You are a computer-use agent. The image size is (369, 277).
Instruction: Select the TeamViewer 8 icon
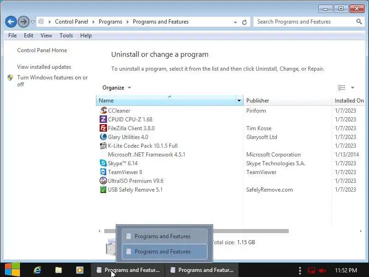(x=103, y=172)
